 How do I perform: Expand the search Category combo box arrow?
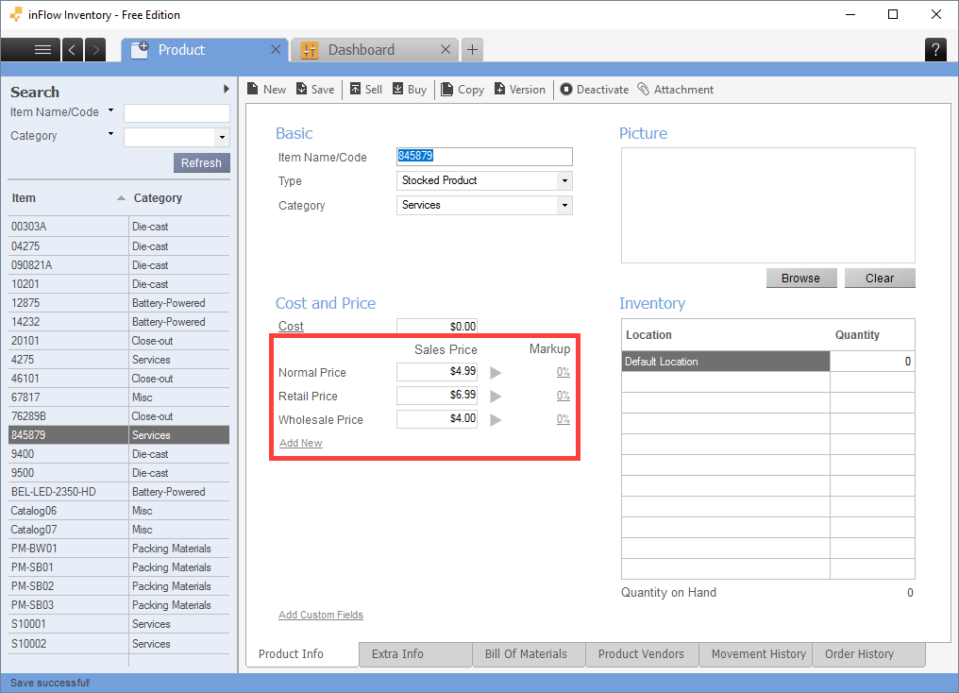pos(222,137)
